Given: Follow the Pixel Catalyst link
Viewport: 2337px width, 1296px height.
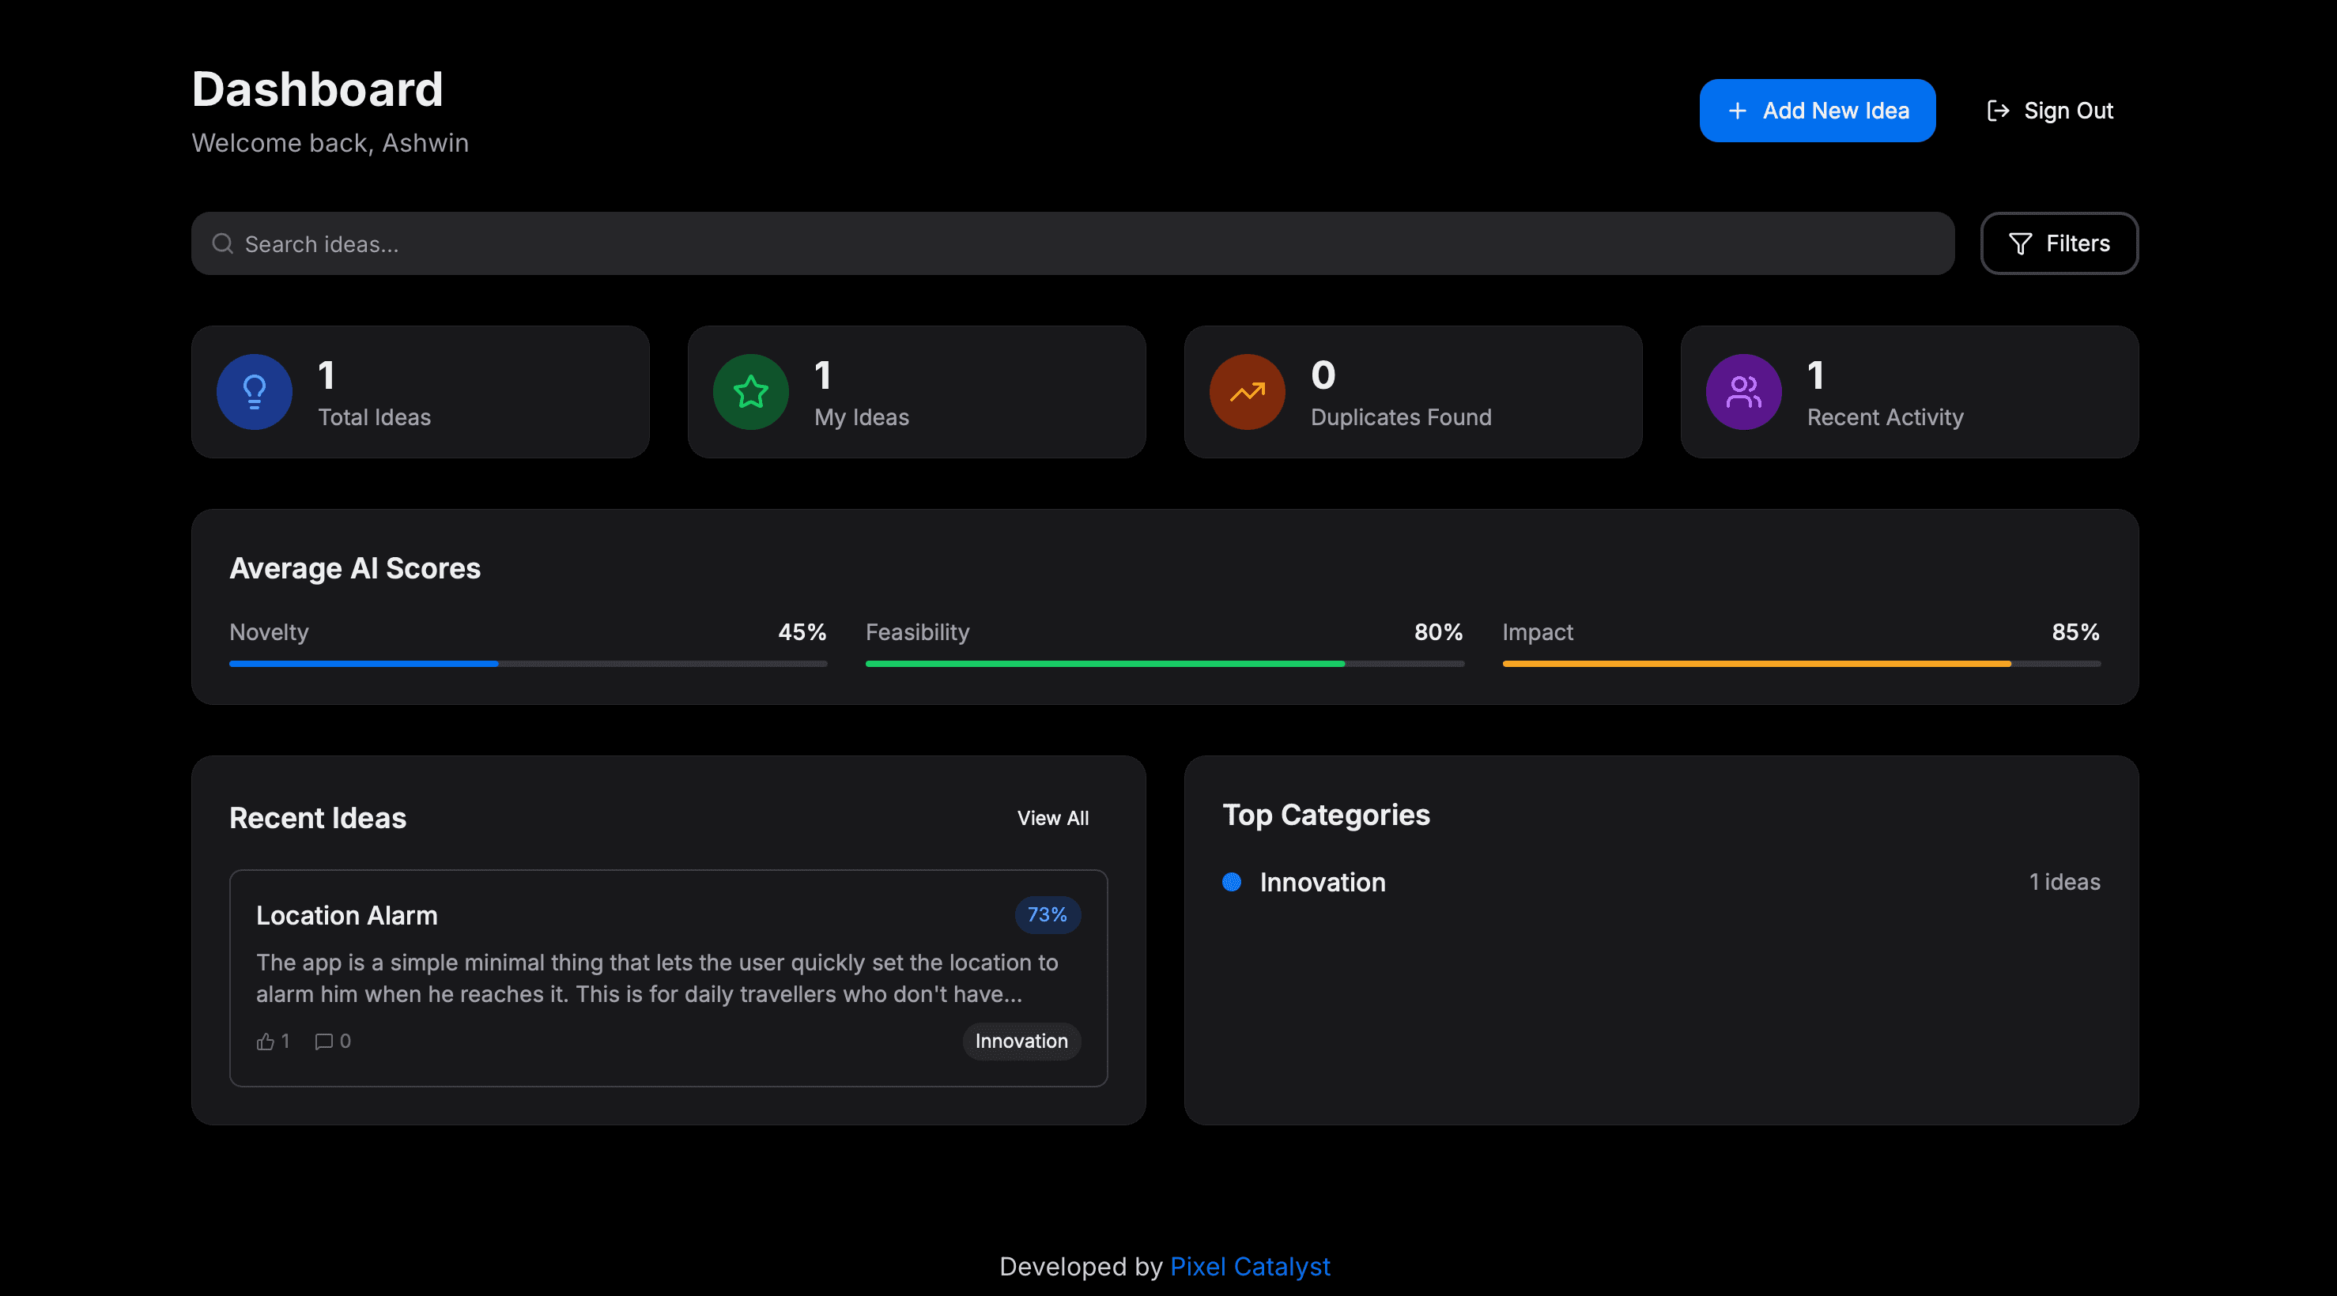Looking at the screenshot, I should (x=1249, y=1266).
